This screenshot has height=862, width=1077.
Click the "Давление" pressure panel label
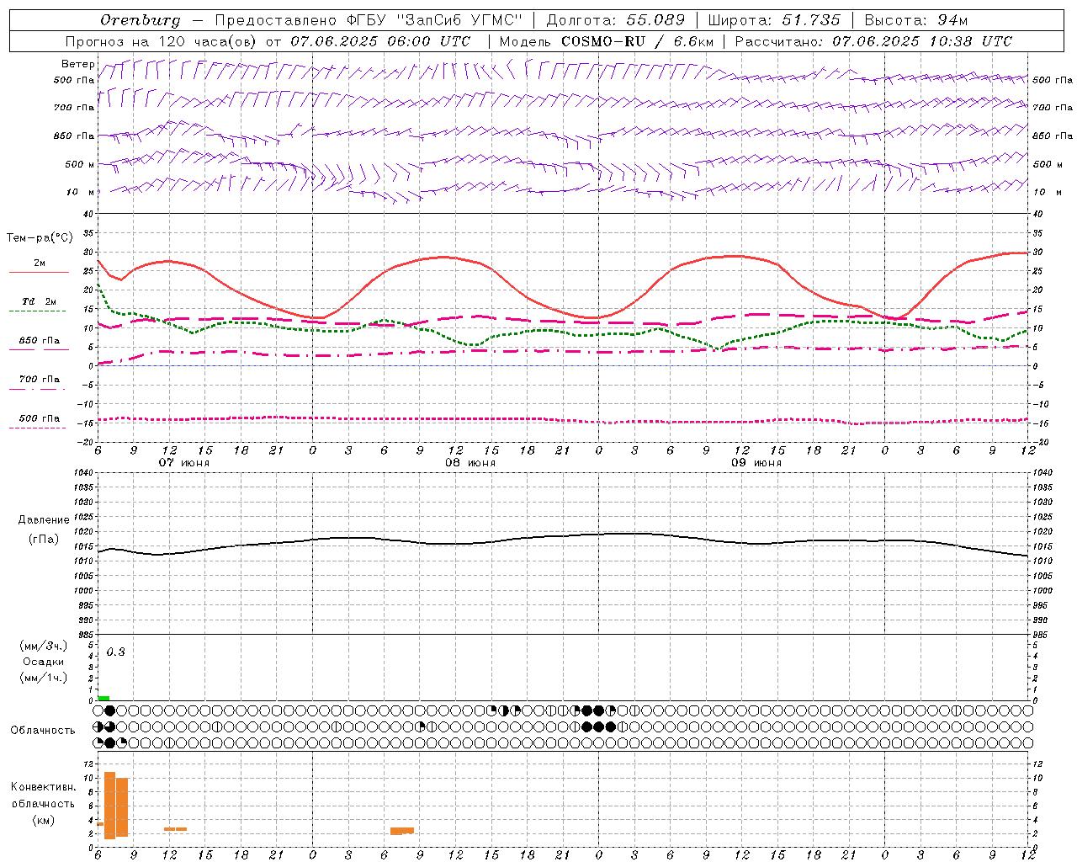coord(44,520)
